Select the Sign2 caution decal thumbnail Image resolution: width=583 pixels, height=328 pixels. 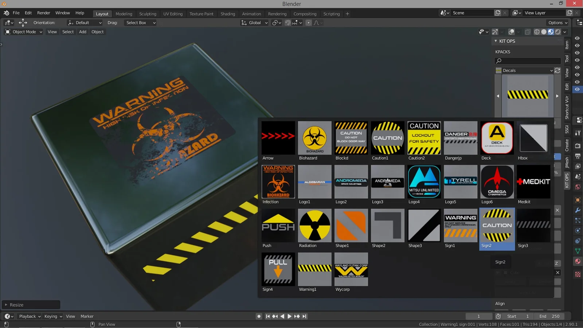[x=497, y=225]
